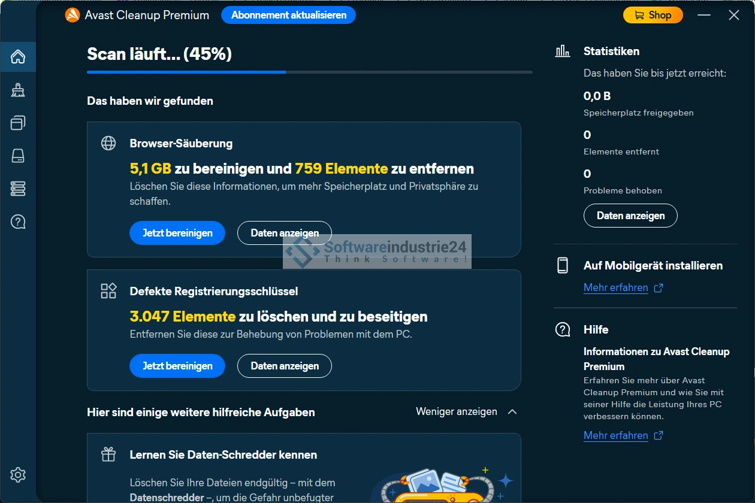Image resolution: width=755 pixels, height=503 pixels.
Task: Click Jetzt bereinigen for Browser-Säuberung
Action: pos(177,233)
